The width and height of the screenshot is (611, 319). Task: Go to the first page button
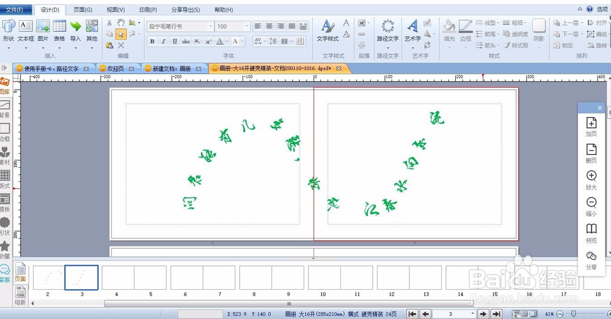click(412, 314)
